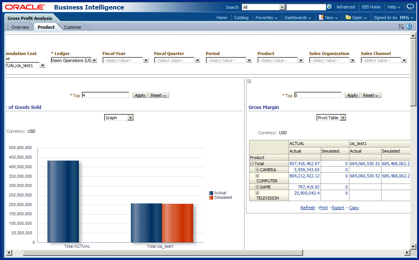Click the Open folder icon
The height and width of the screenshot is (260, 419).
pyautogui.click(x=348, y=17)
